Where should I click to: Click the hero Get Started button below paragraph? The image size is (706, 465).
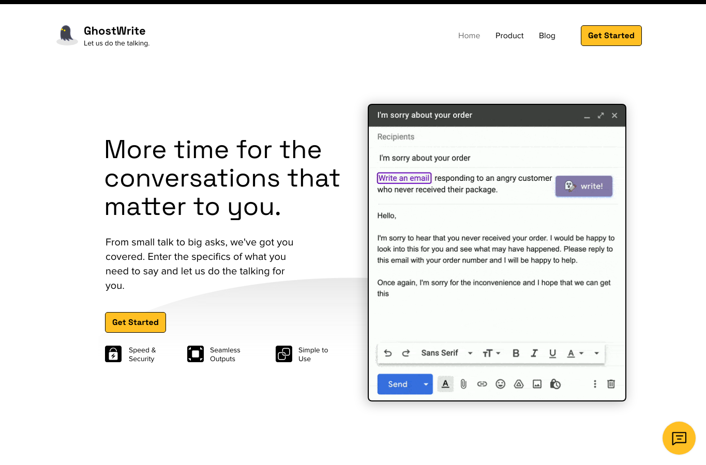(x=136, y=322)
